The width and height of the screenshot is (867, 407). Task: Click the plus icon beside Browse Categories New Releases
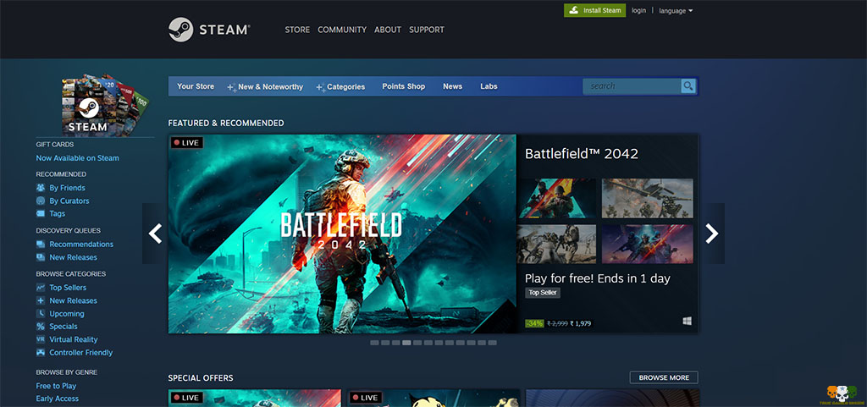pyautogui.click(x=41, y=300)
